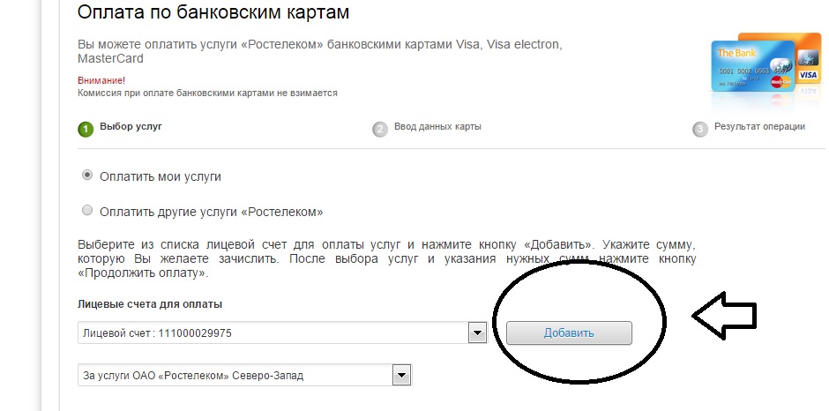Select the Оплатить мои услуги radio button
The image size is (829, 411).
(86, 176)
